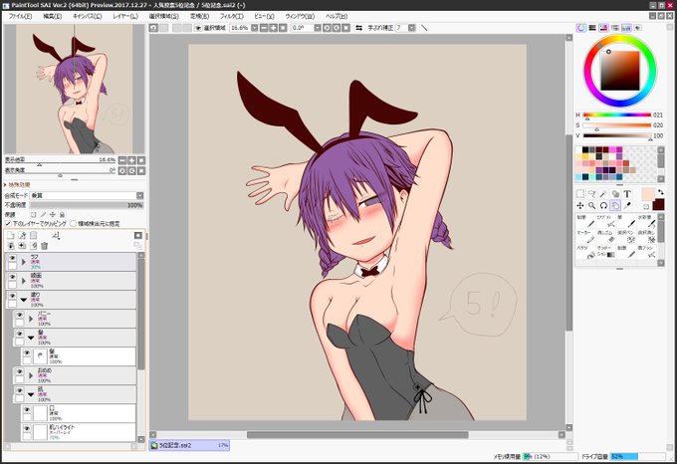Open the フィルタ(T) menu
Viewport: 677px width, 464px height.
231,16
